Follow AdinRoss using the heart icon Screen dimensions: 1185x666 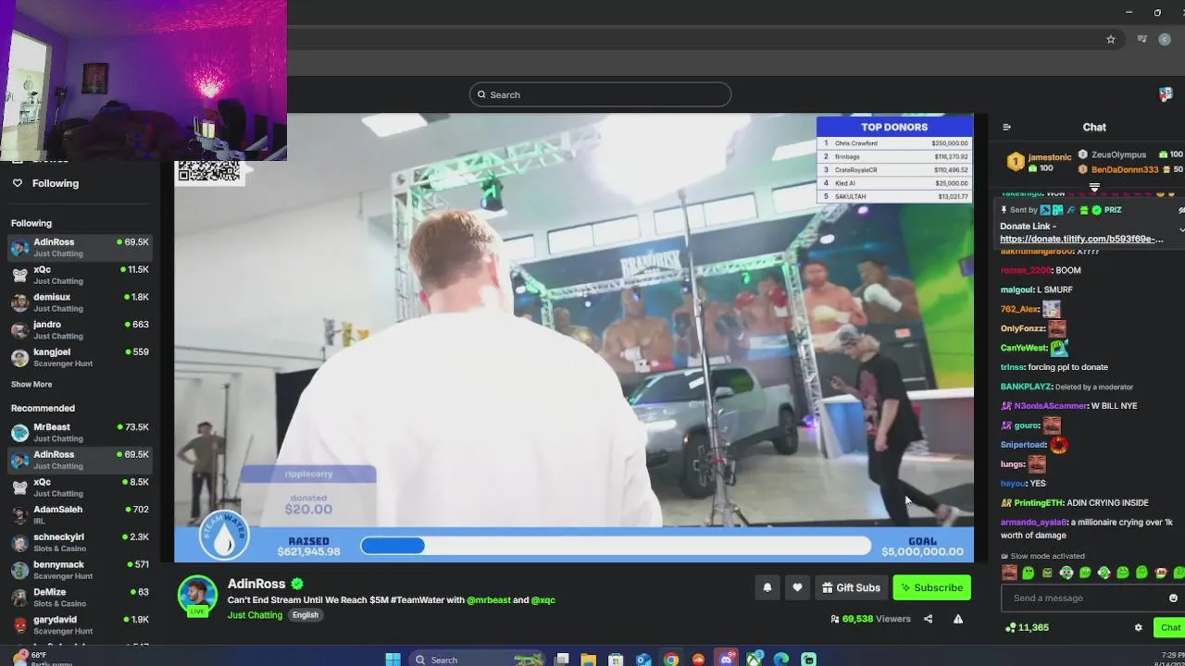(797, 587)
